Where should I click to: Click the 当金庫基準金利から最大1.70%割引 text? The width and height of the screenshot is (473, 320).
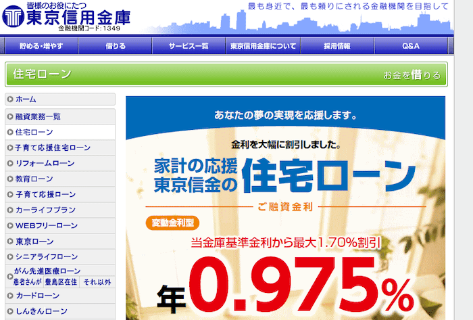[x=286, y=242]
